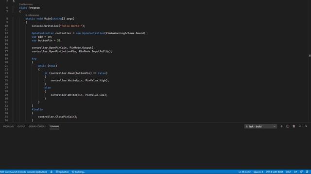Change the end-of-line sequence CRLF
The height and width of the screenshot is (174, 311).
coord(288,172)
